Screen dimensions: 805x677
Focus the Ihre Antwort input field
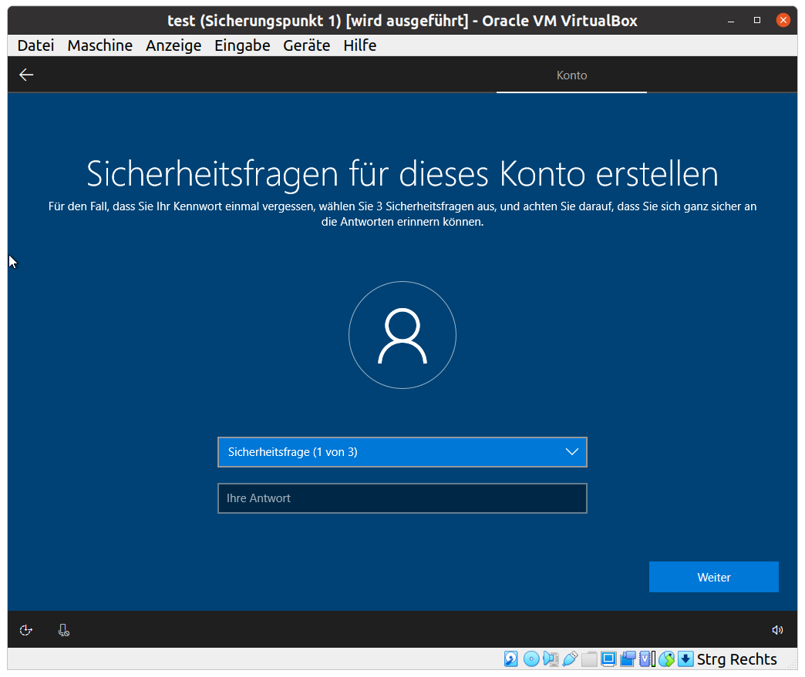(x=402, y=498)
